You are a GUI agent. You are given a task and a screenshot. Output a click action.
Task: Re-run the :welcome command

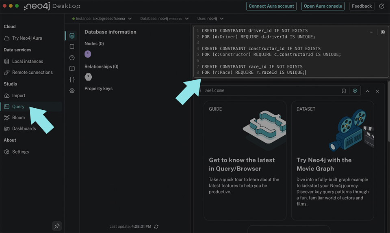(x=355, y=91)
